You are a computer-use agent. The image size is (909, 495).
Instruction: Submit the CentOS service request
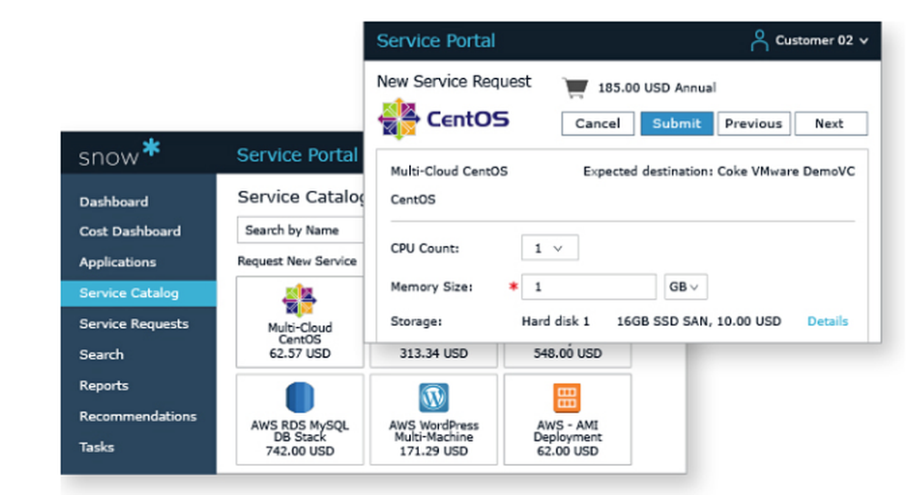[x=676, y=124]
